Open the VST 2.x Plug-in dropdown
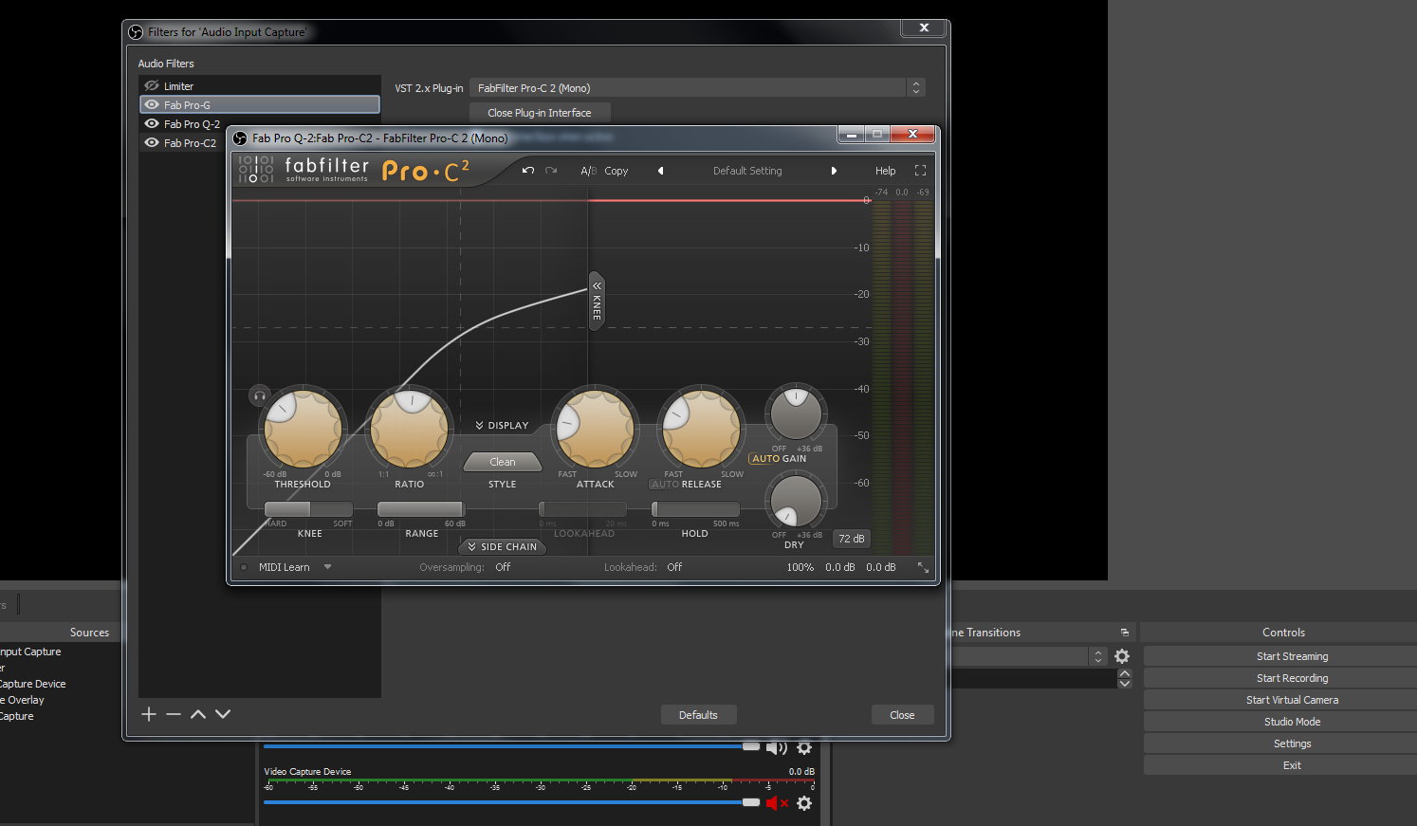This screenshot has width=1417, height=826. point(697,88)
